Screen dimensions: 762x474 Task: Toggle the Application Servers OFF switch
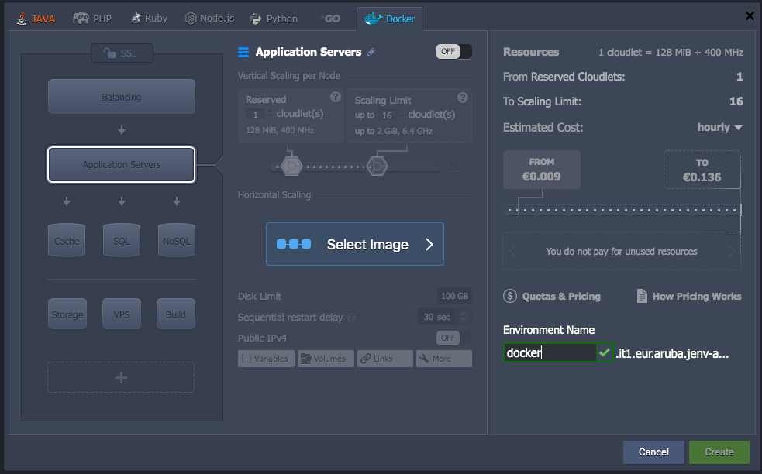[x=454, y=50]
